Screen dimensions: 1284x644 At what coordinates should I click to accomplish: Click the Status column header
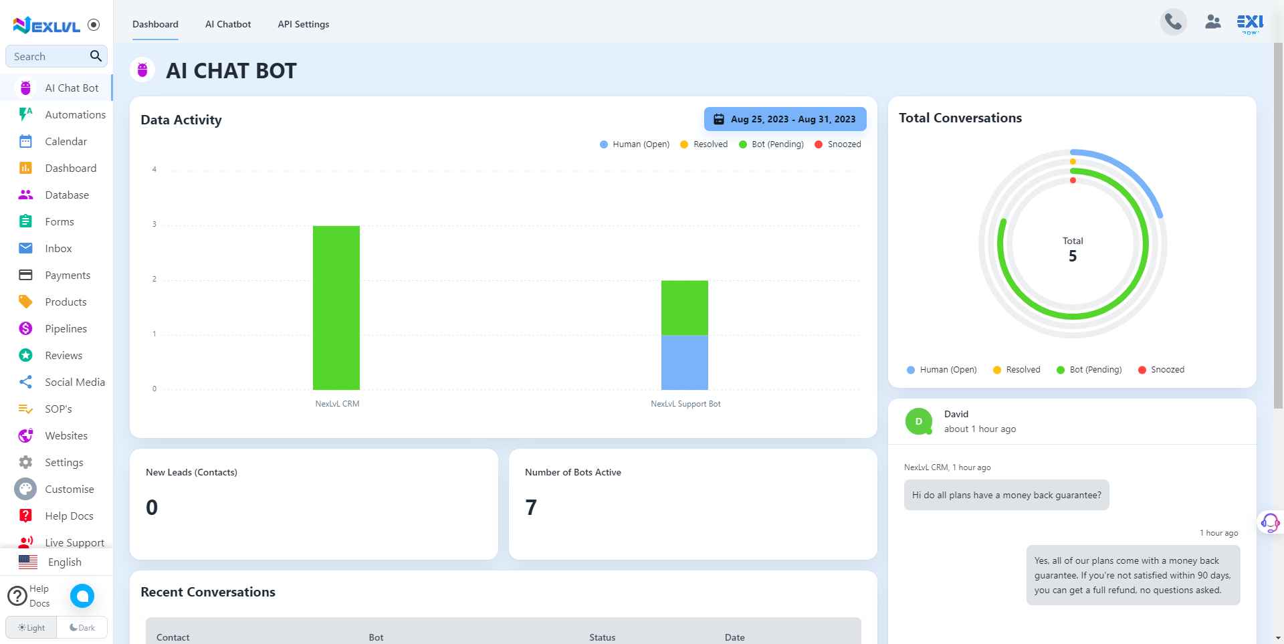[602, 637]
